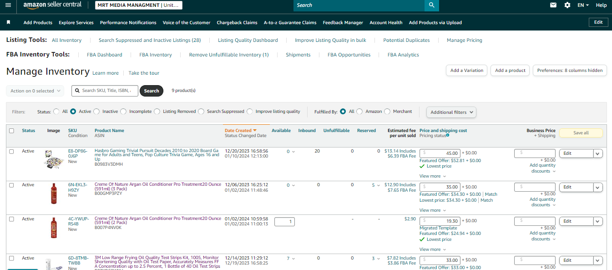Click the Trivial Pursuit product thumbnail image
Image resolution: width=612 pixels, height=270 pixels.
(x=54, y=159)
